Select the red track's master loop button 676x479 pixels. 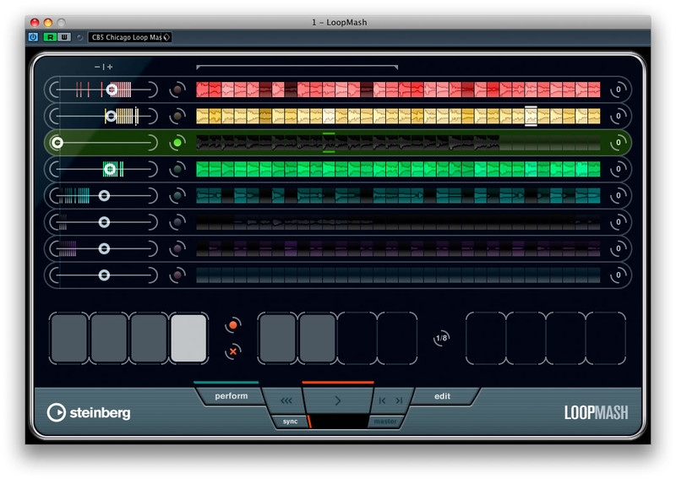[177, 90]
